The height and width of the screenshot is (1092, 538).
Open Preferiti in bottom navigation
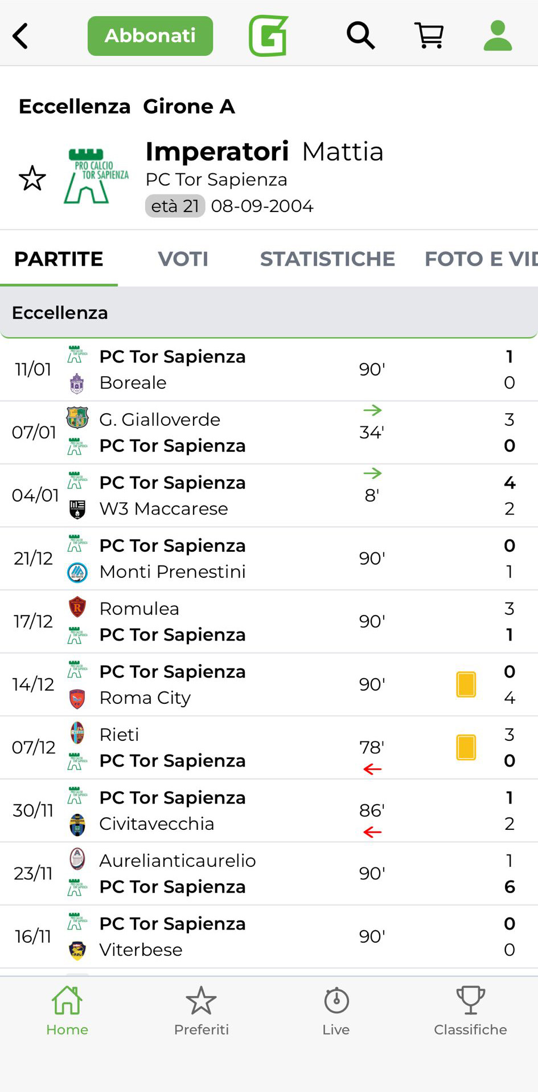tap(202, 1011)
